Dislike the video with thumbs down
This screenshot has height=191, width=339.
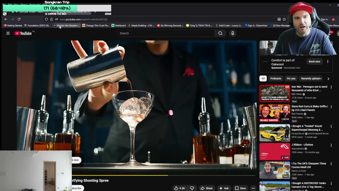[x=192, y=188]
